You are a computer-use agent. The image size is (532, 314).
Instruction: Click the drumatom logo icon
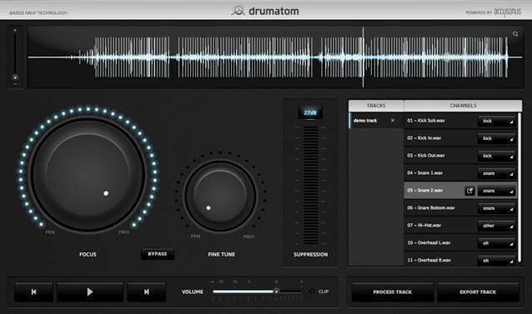point(238,11)
